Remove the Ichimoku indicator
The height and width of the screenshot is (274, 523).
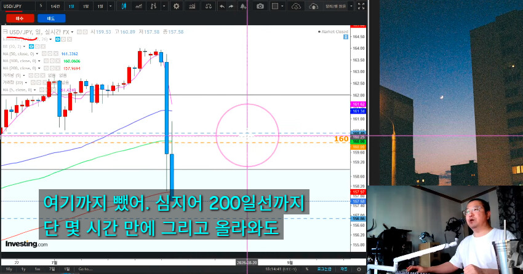[70, 39]
